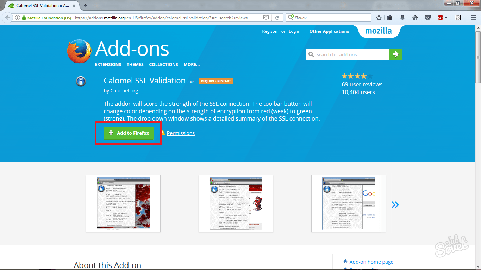Click the 'About this Add-on' heading
The height and width of the screenshot is (270, 481).
(107, 265)
